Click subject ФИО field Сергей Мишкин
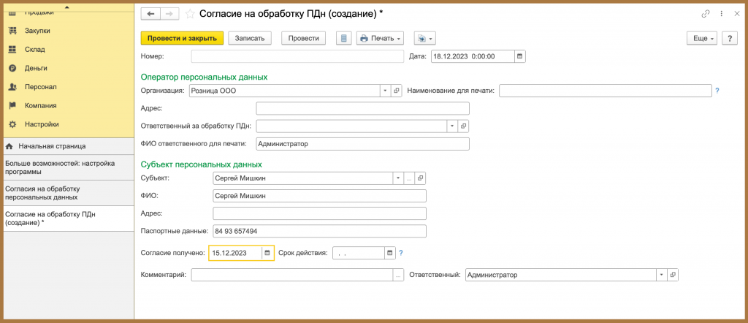Viewport: 748px width, 323px height. [x=319, y=196]
